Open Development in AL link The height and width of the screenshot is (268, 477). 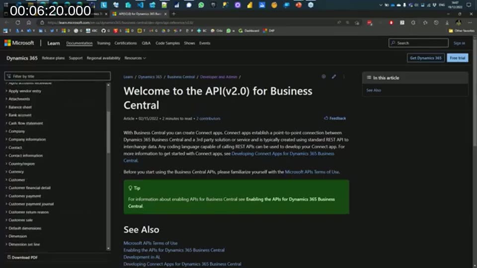tap(142, 257)
